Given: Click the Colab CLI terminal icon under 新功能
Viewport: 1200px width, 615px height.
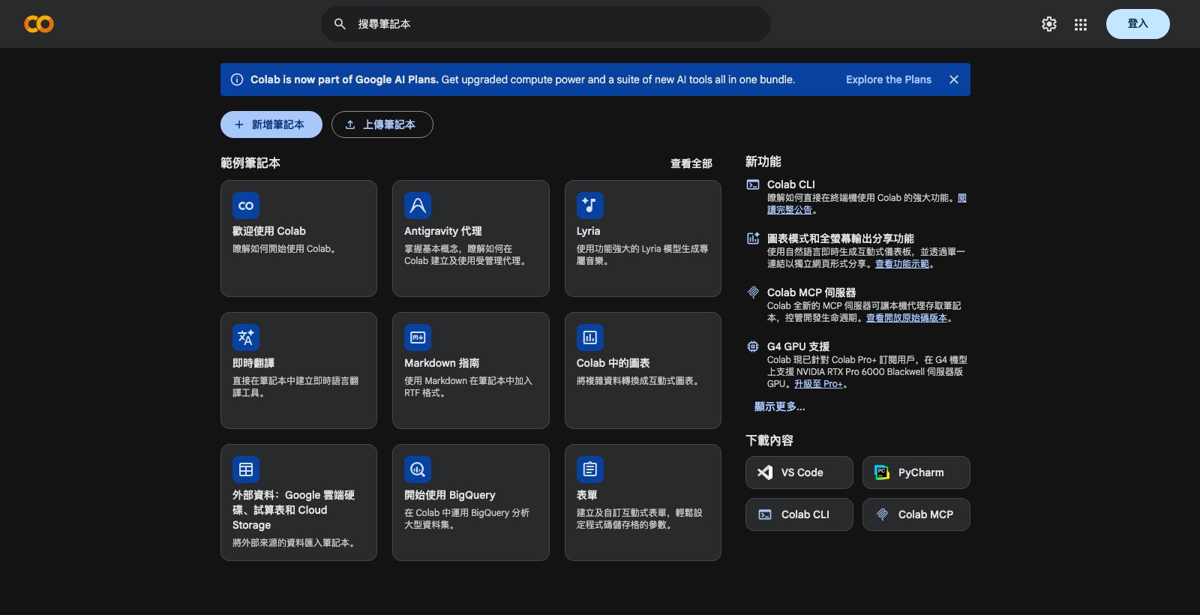Looking at the screenshot, I should [x=753, y=184].
